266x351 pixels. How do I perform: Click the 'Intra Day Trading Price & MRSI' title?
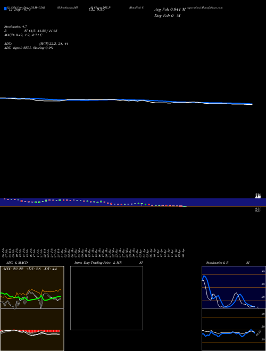[109, 263]
